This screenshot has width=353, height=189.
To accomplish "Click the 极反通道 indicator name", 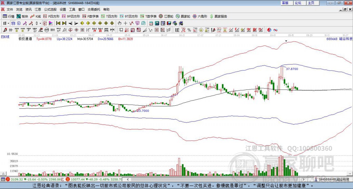I will click(25, 39).
